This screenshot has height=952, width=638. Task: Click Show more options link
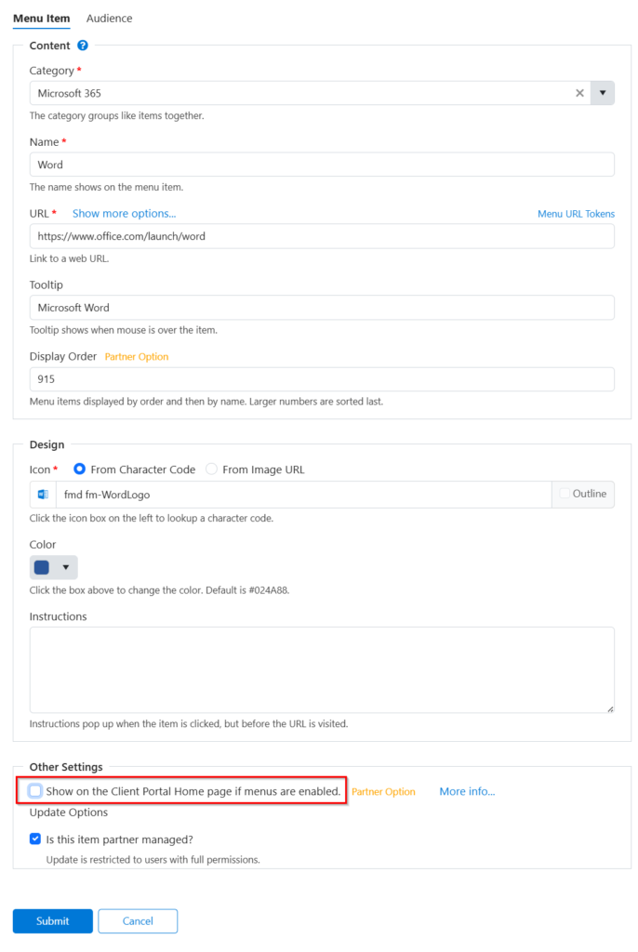coord(124,214)
